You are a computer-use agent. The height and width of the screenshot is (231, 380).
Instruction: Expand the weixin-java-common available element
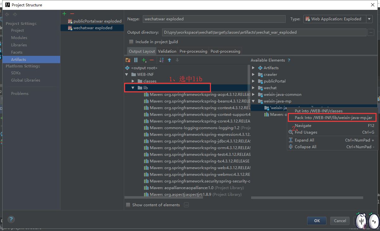coord(253,95)
